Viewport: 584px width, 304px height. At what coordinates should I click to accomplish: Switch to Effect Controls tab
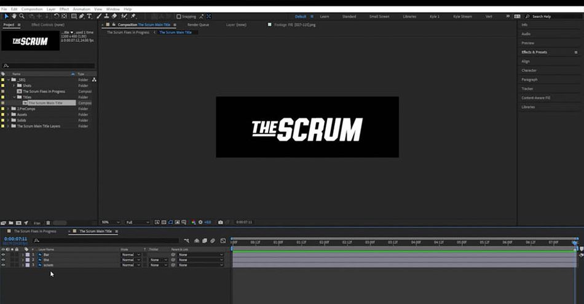pos(48,25)
